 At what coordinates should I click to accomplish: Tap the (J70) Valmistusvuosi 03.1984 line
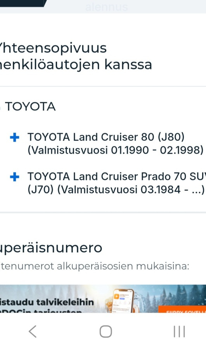116,190
